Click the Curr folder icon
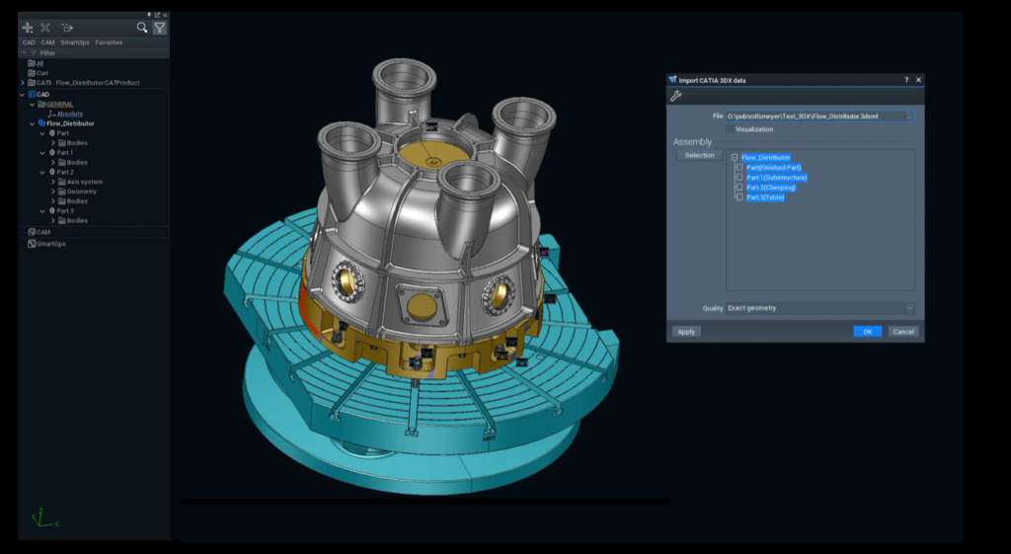 [31, 73]
